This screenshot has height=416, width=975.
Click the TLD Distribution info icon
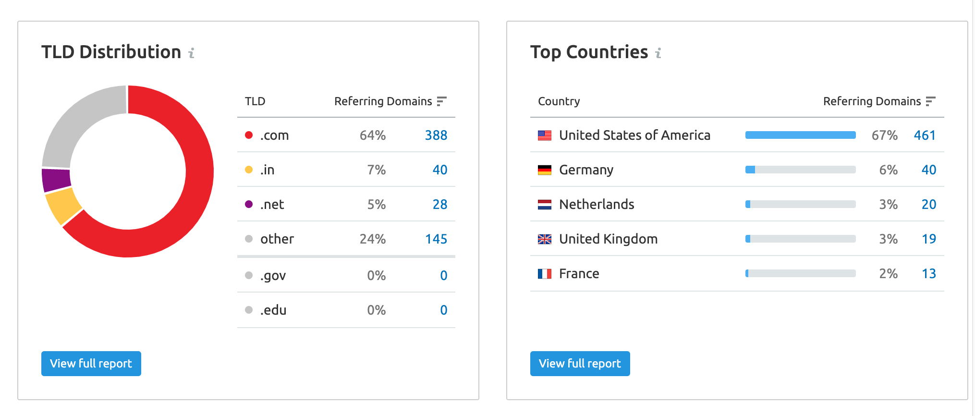192,53
